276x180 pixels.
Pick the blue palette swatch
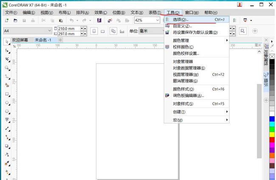[x=272, y=119]
